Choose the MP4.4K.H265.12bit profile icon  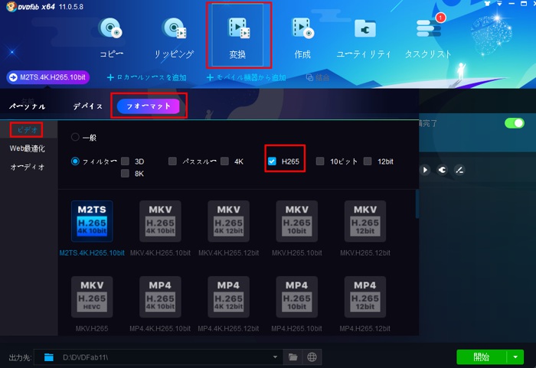[229, 297]
